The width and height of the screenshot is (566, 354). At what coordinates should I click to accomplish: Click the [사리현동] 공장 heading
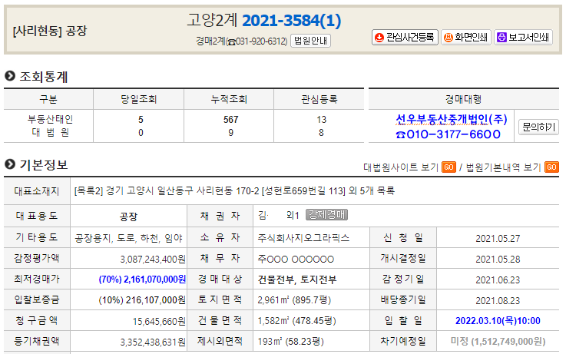coord(49,31)
